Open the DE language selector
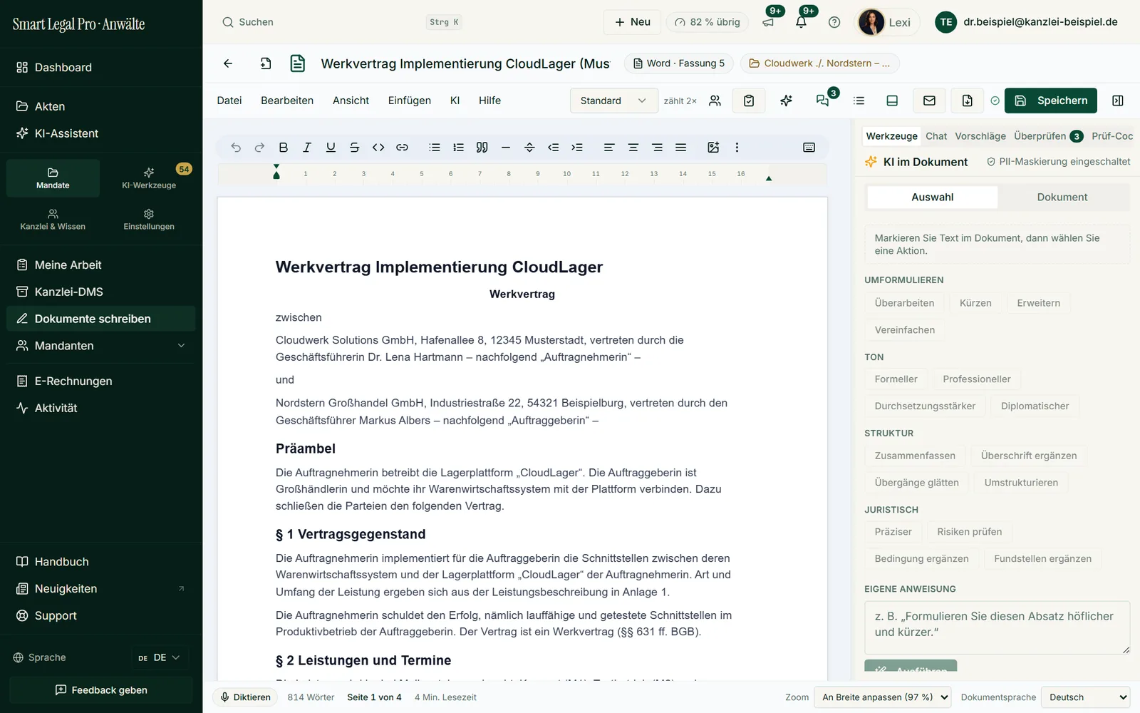The width and height of the screenshot is (1140, 713). click(160, 657)
